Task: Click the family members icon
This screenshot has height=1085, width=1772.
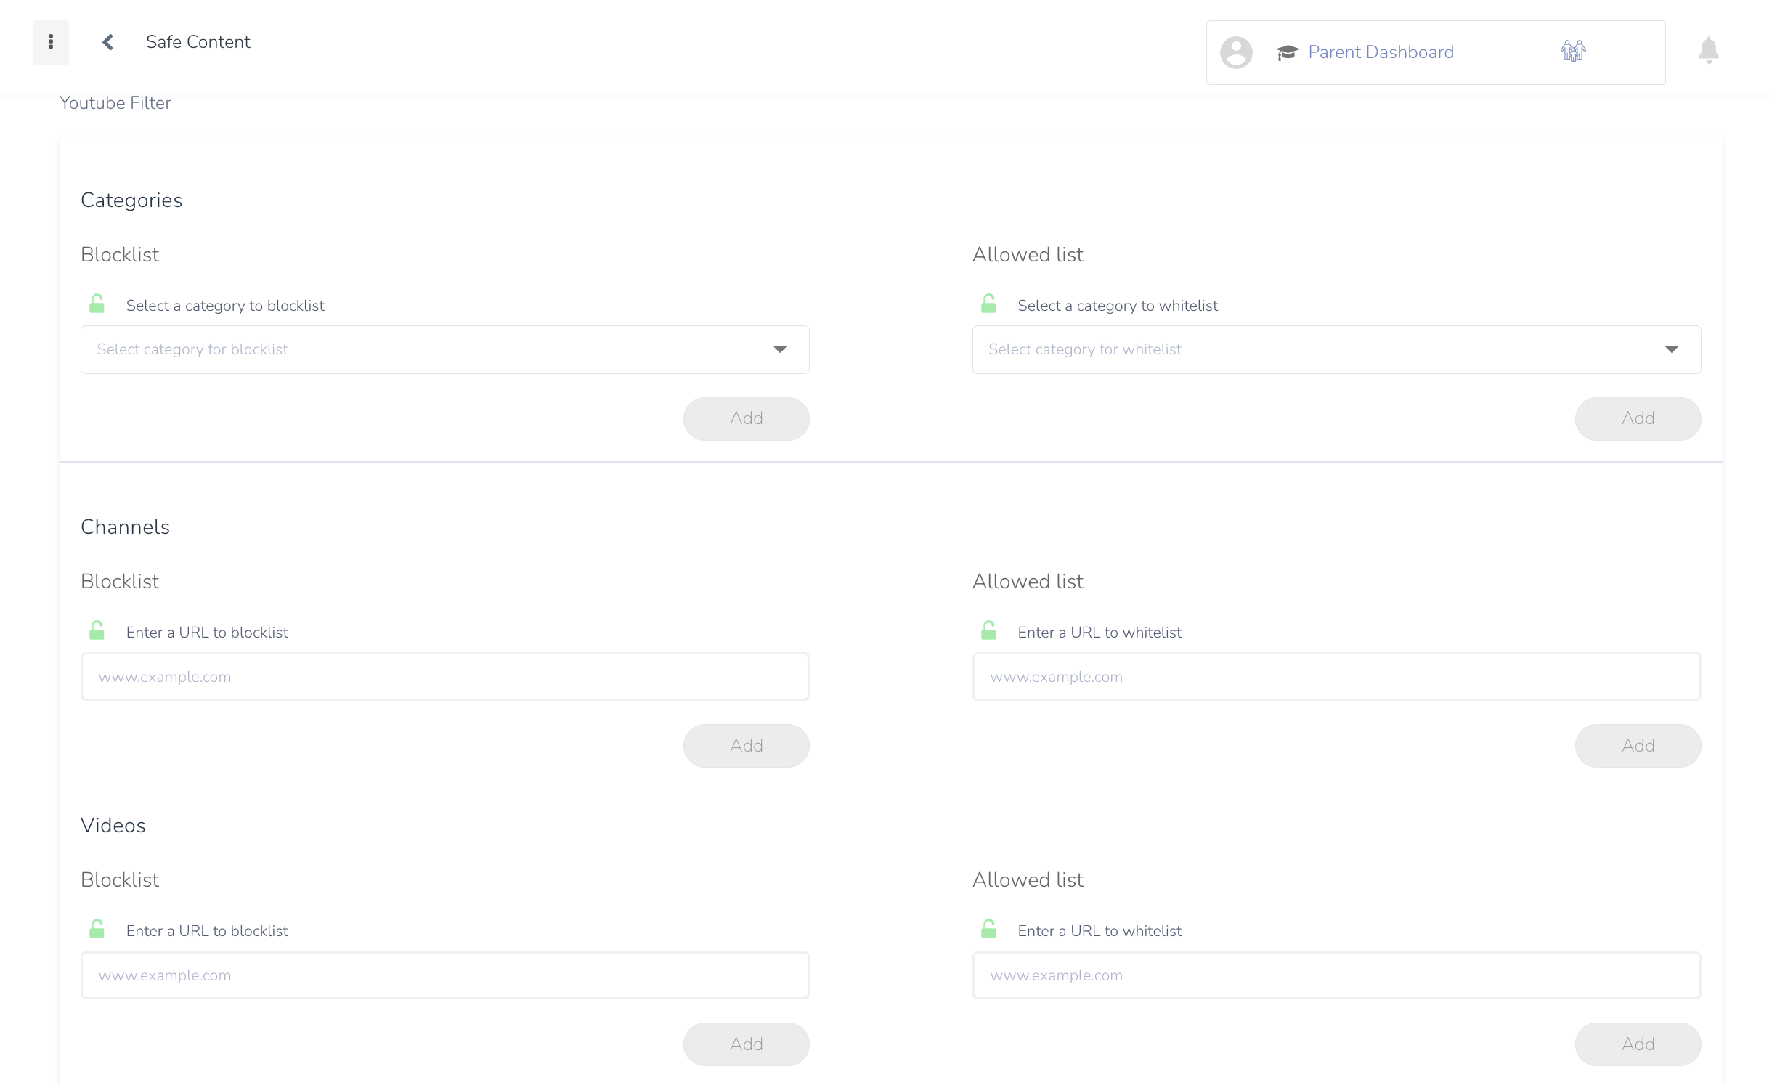Action: pos(1573,52)
